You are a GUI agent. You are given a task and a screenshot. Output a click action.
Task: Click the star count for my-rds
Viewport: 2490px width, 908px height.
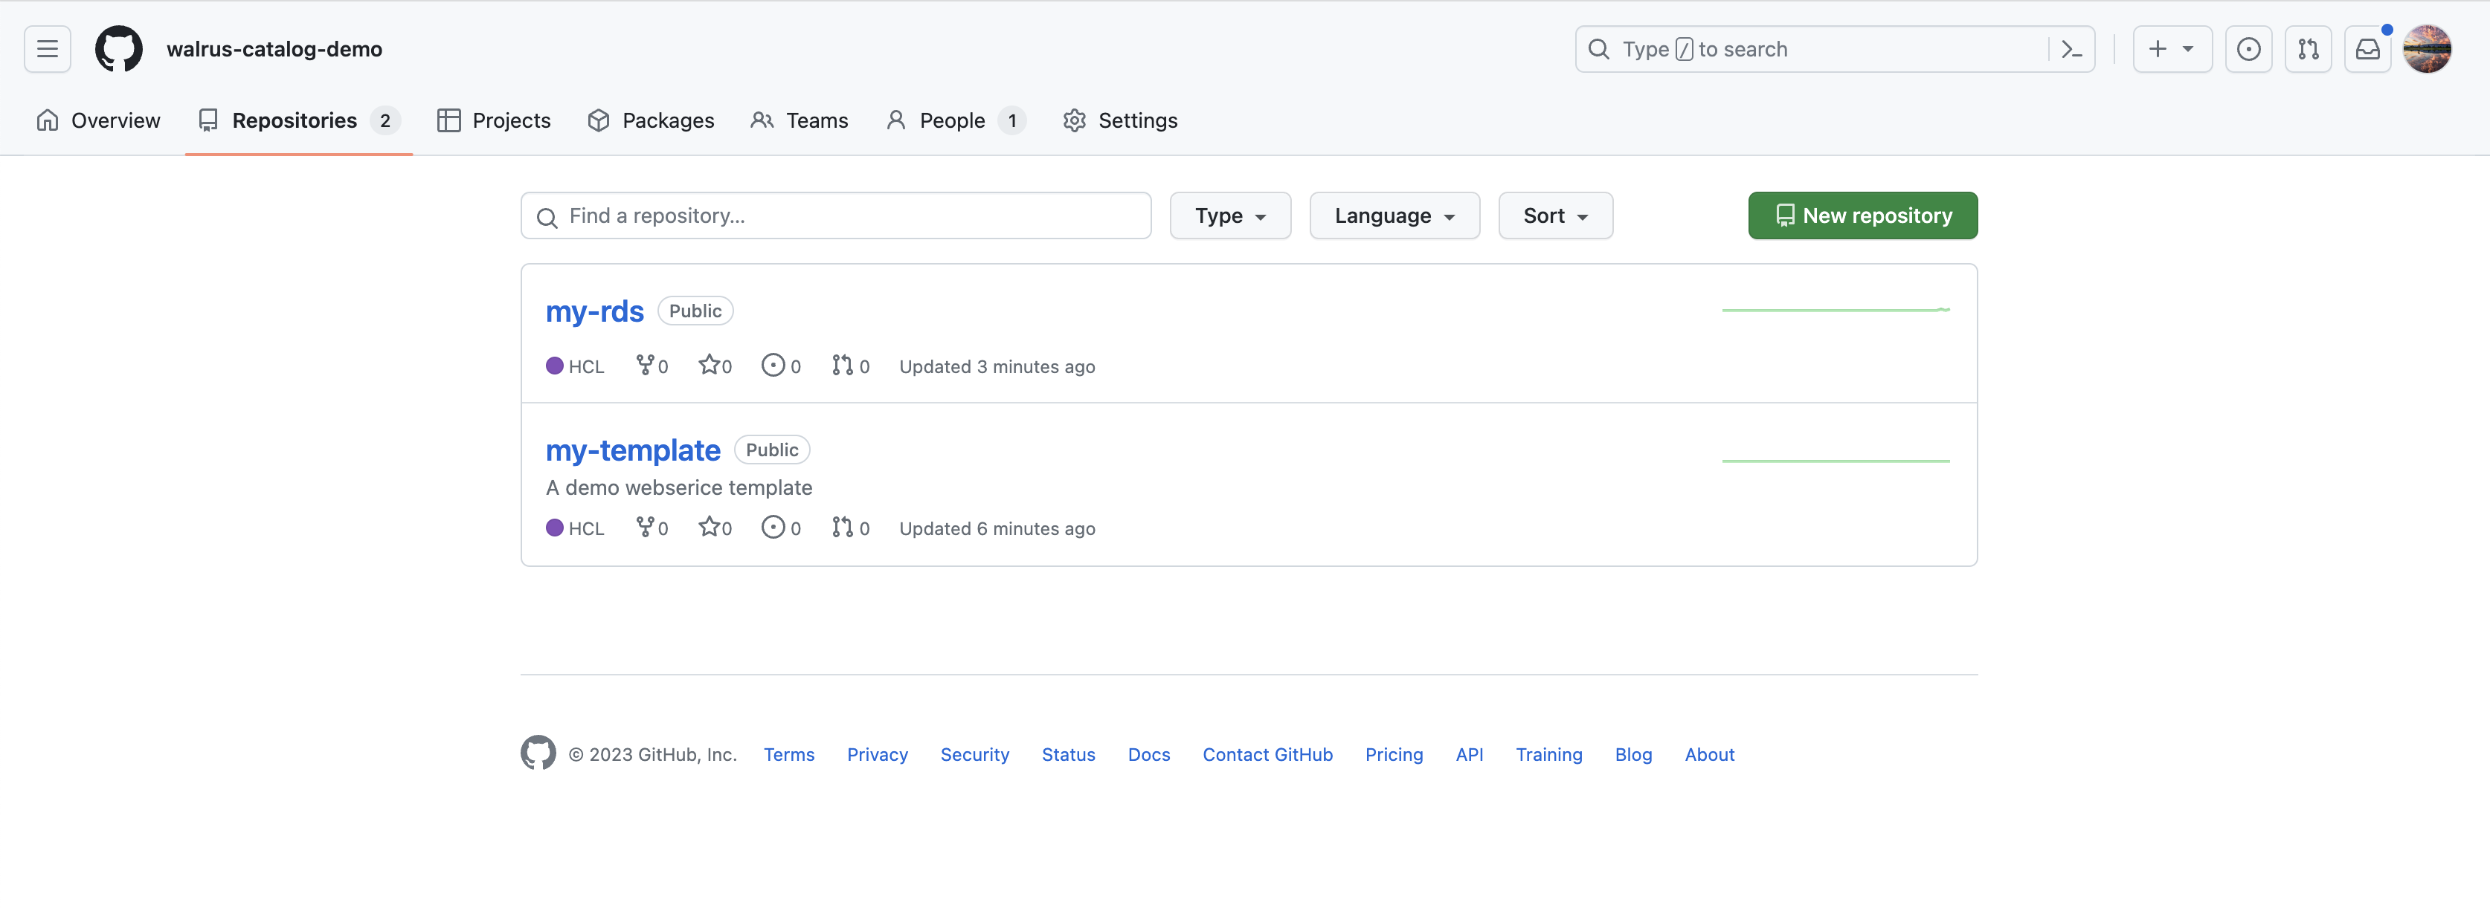tap(715, 366)
